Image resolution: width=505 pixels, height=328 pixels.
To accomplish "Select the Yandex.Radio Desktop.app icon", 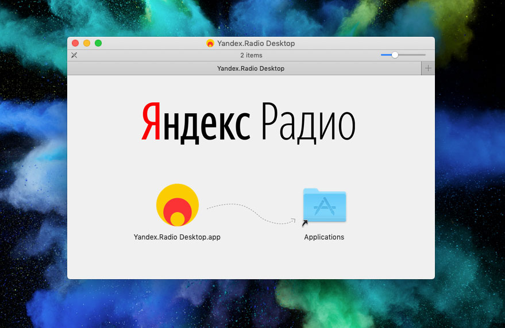I will tap(178, 204).
